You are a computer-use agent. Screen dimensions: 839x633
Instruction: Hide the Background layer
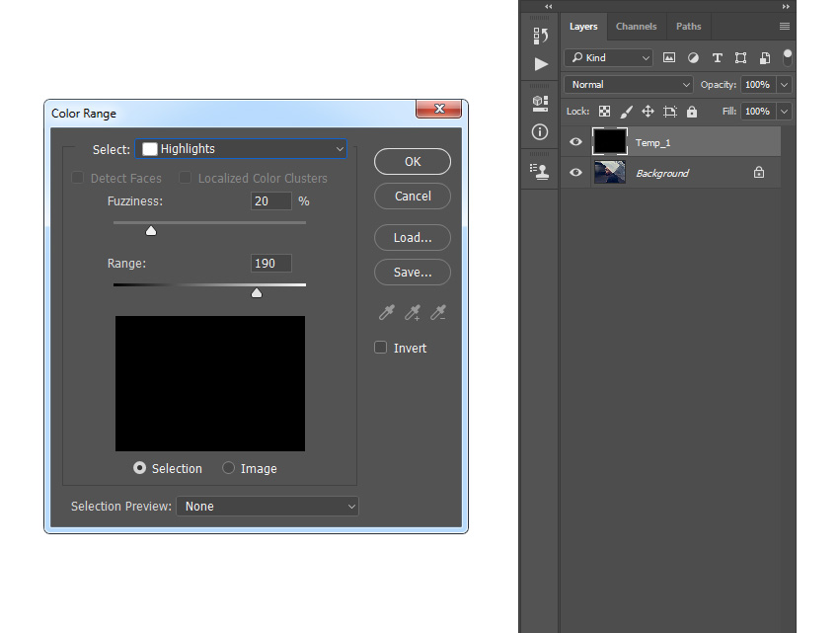[575, 173]
